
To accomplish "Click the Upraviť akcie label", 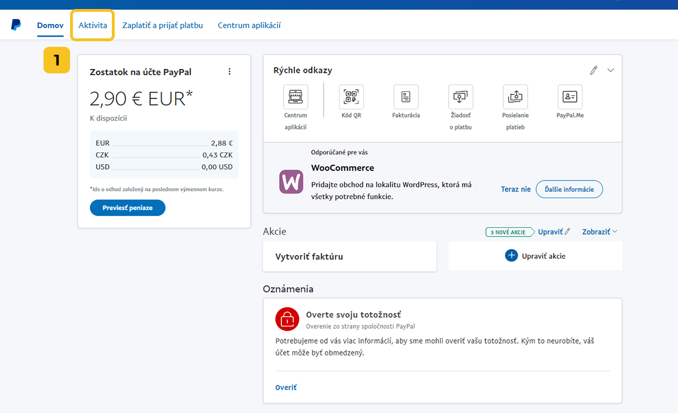I will (544, 256).
